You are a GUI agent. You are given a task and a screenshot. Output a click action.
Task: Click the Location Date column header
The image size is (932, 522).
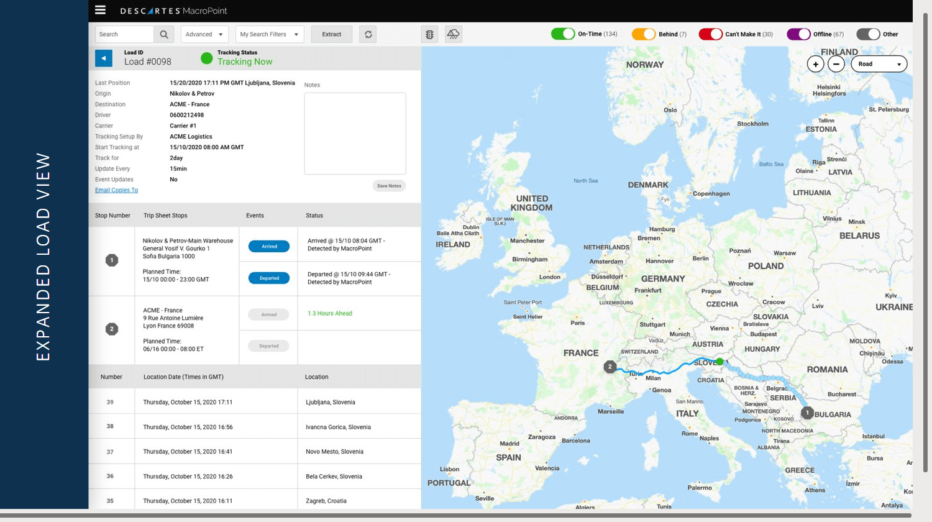coord(183,377)
